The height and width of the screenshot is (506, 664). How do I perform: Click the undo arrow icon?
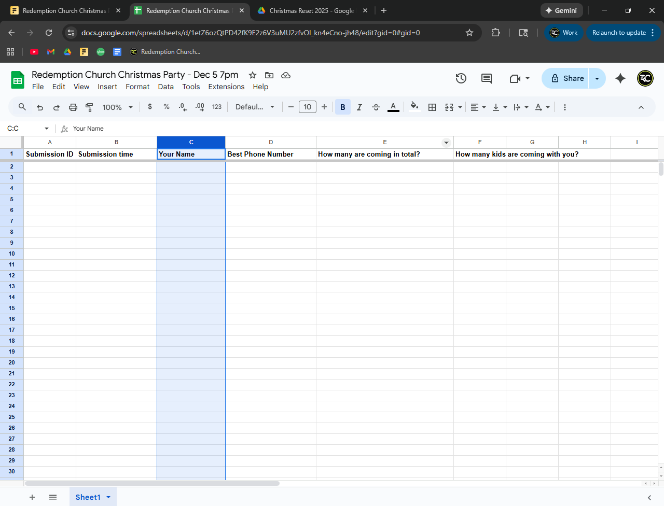coord(40,107)
